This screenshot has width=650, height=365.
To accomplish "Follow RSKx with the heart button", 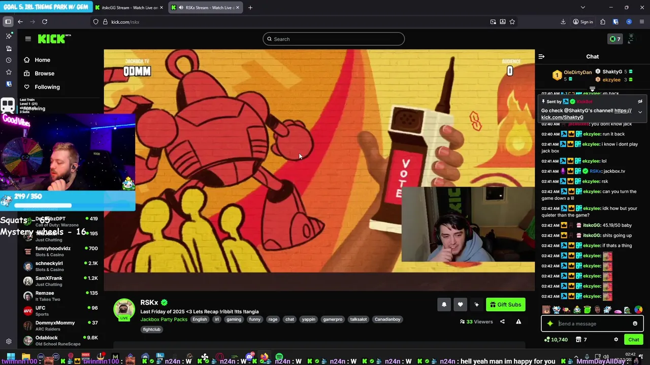I will click(460, 304).
